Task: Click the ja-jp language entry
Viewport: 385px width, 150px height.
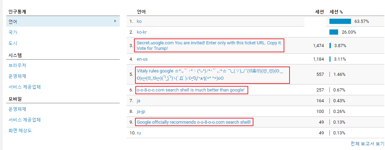Action: [x=141, y=112]
